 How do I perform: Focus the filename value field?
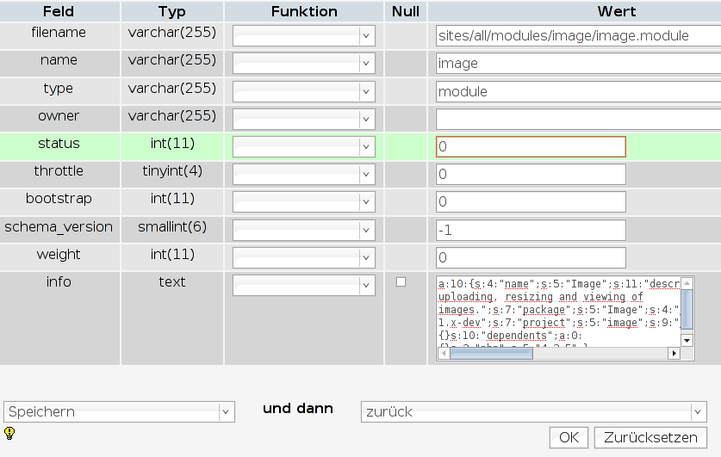coord(577,36)
